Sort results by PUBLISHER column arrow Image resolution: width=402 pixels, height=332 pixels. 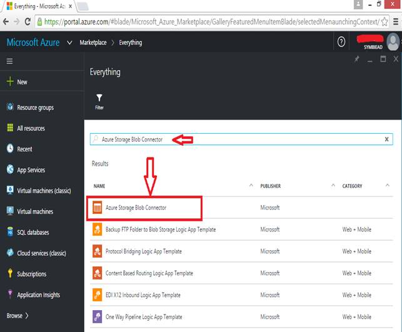[x=333, y=185]
